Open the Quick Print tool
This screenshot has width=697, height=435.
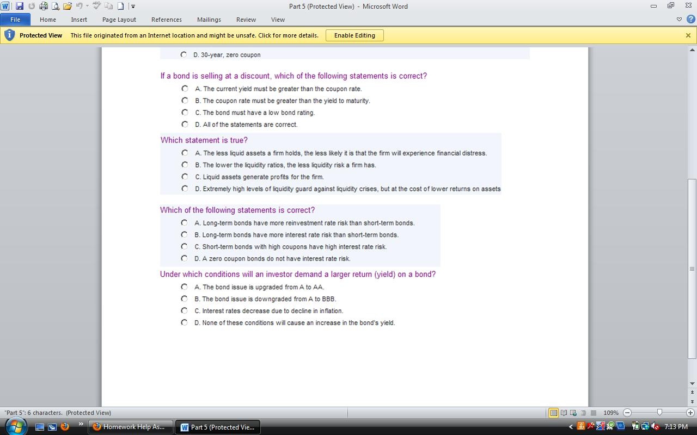click(x=43, y=6)
